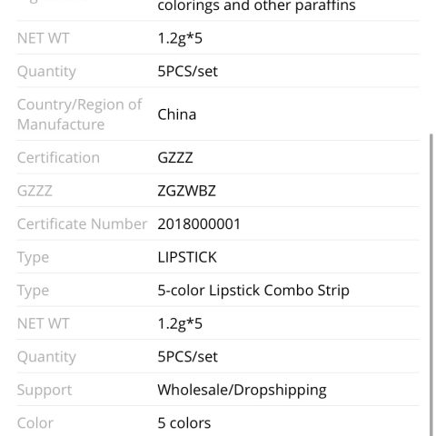The width and height of the screenshot is (436, 436).
Task: Click the gray GZZZ row label
Action: click(x=35, y=191)
